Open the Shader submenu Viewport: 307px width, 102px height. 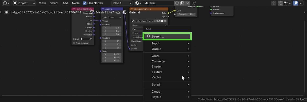click(x=167, y=67)
